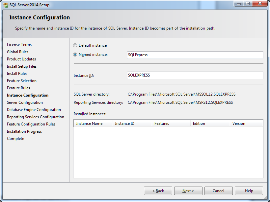Sort by Features column header

pos(171,123)
